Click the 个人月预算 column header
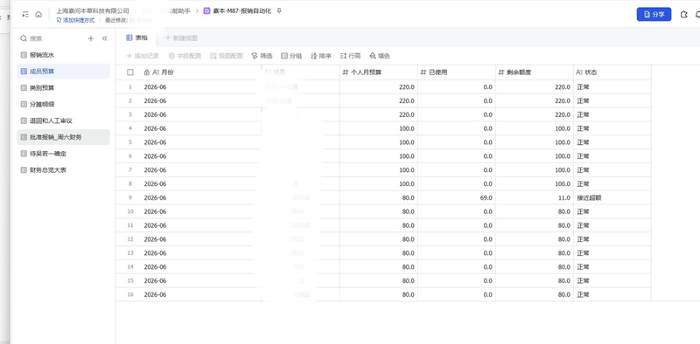The width and height of the screenshot is (700, 344). (x=379, y=72)
